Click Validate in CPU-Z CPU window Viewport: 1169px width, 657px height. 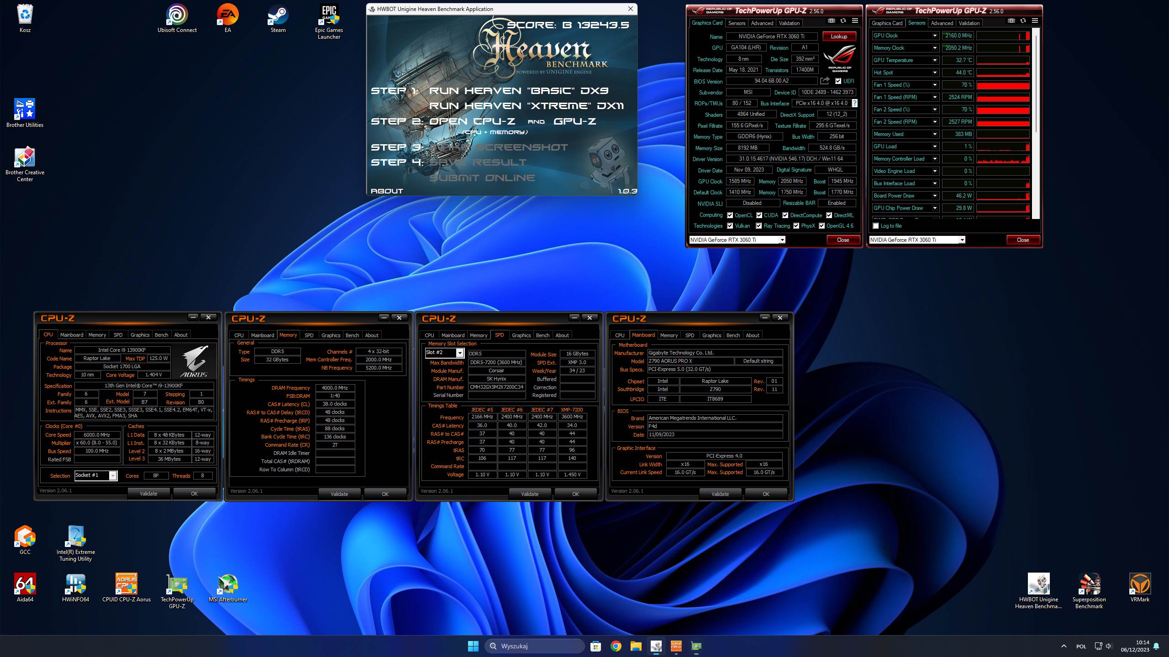148,494
